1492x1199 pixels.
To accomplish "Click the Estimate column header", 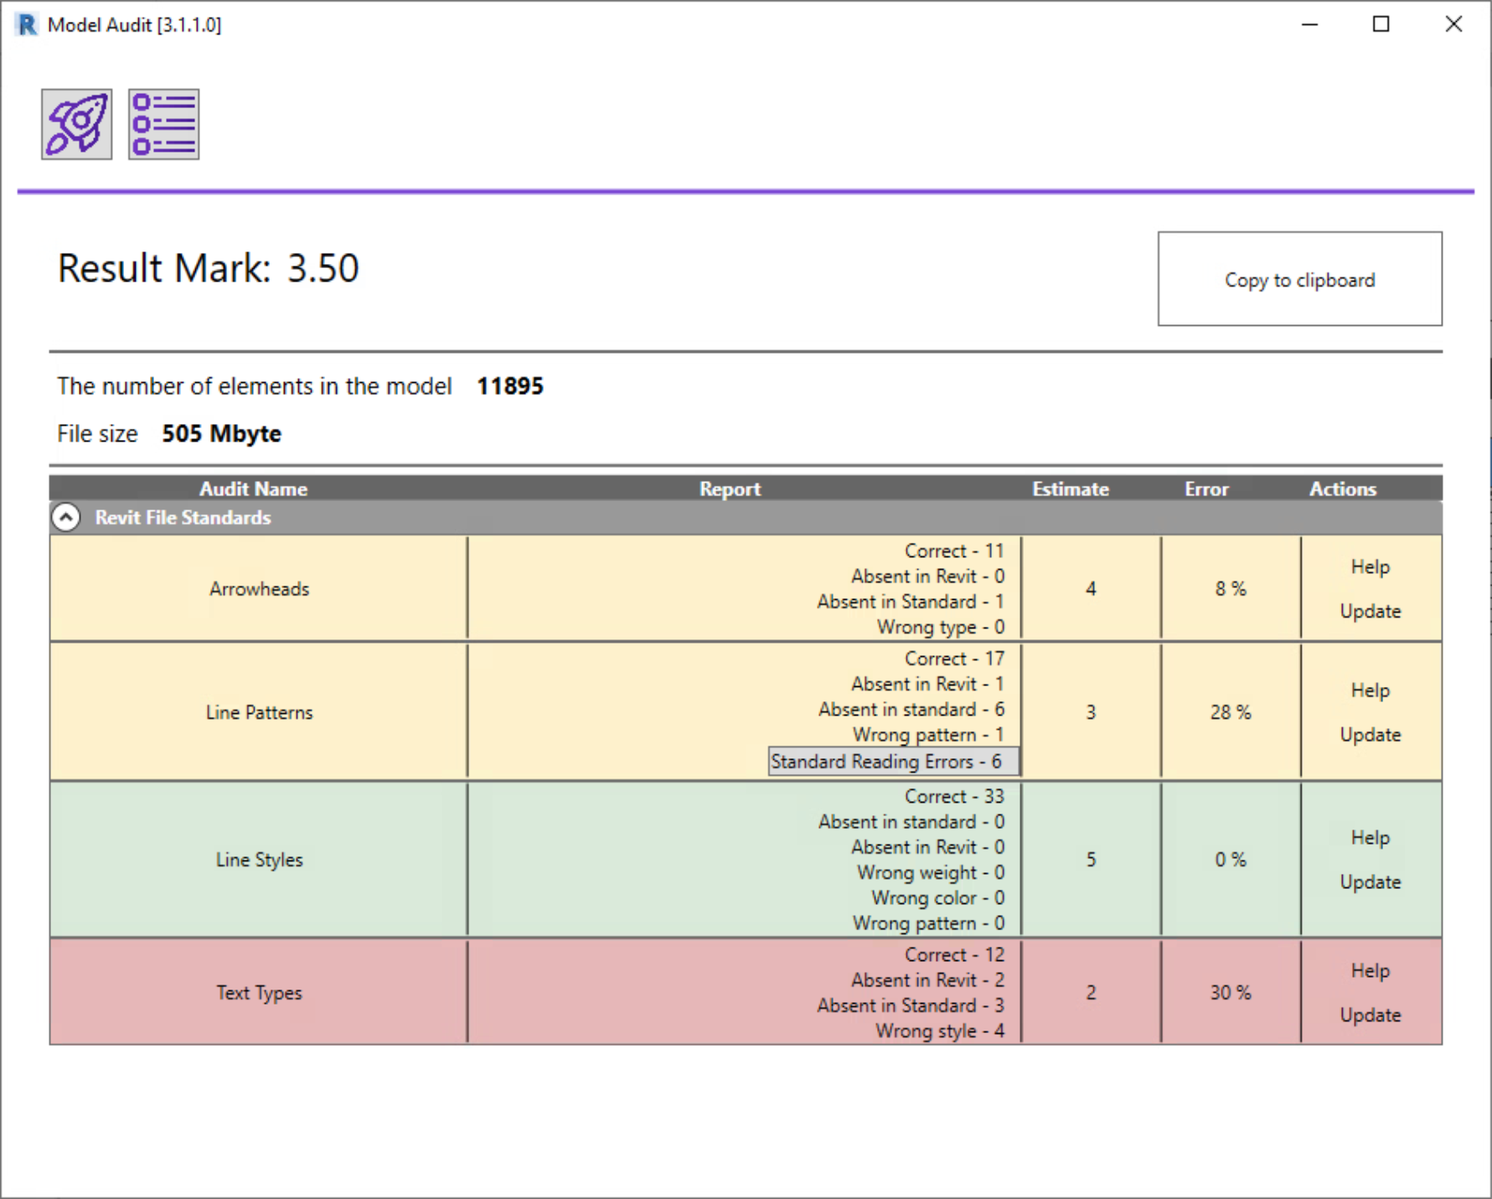I will point(1070,488).
